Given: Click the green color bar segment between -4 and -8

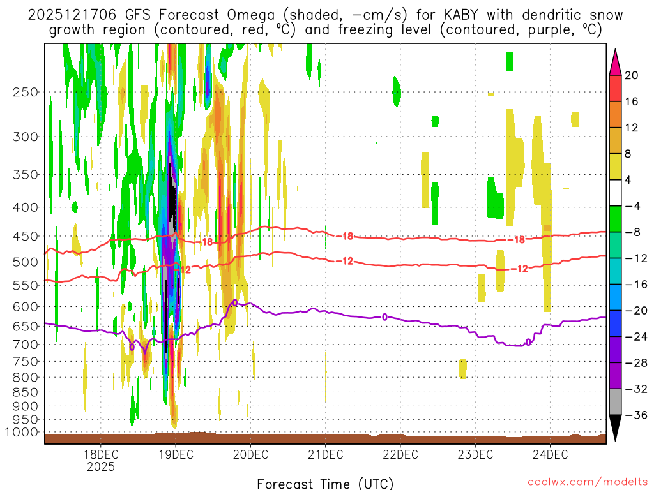Looking at the screenshot, I should (x=615, y=219).
